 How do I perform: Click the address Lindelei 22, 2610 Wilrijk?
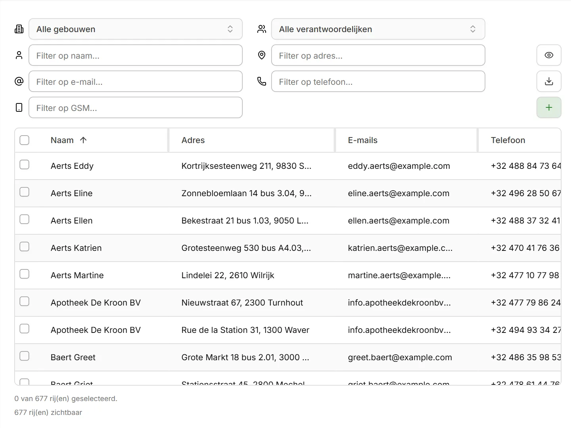coord(228,275)
